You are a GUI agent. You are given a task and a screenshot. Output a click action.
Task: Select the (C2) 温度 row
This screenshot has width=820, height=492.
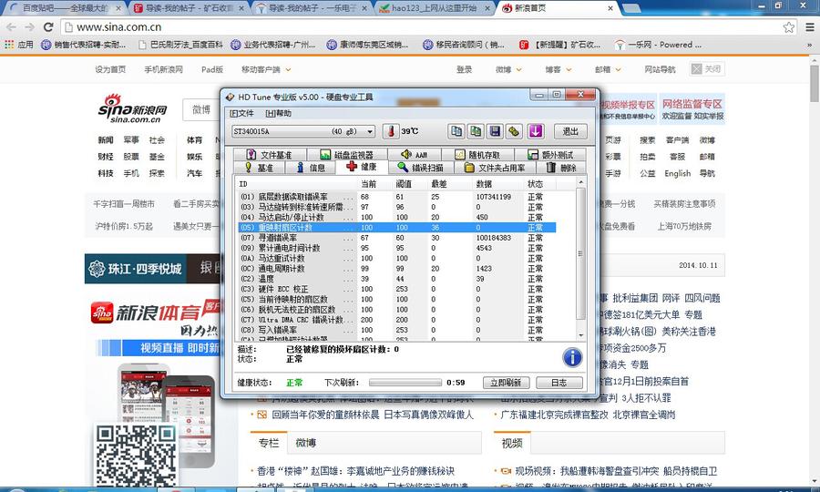click(x=396, y=279)
